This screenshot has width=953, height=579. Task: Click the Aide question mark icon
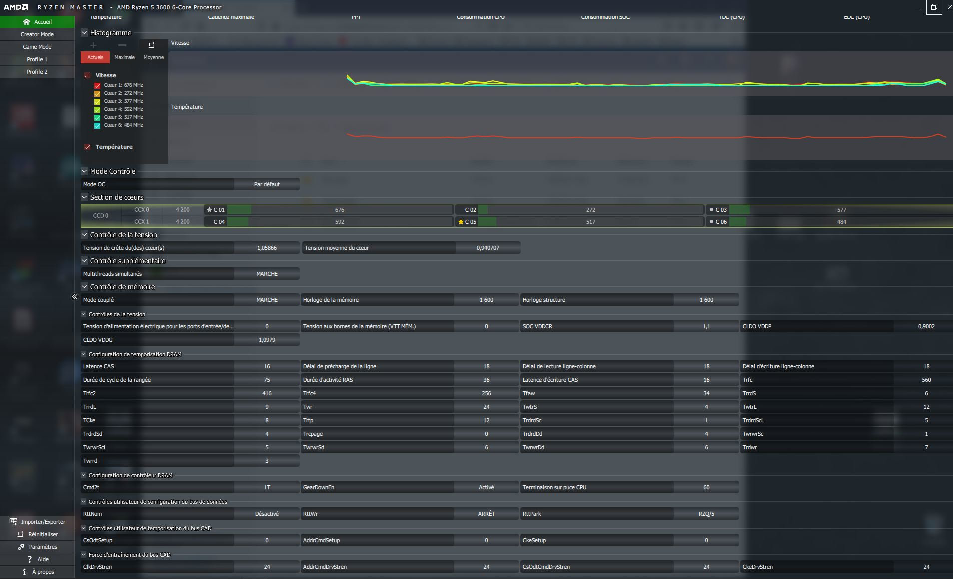(x=30, y=559)
